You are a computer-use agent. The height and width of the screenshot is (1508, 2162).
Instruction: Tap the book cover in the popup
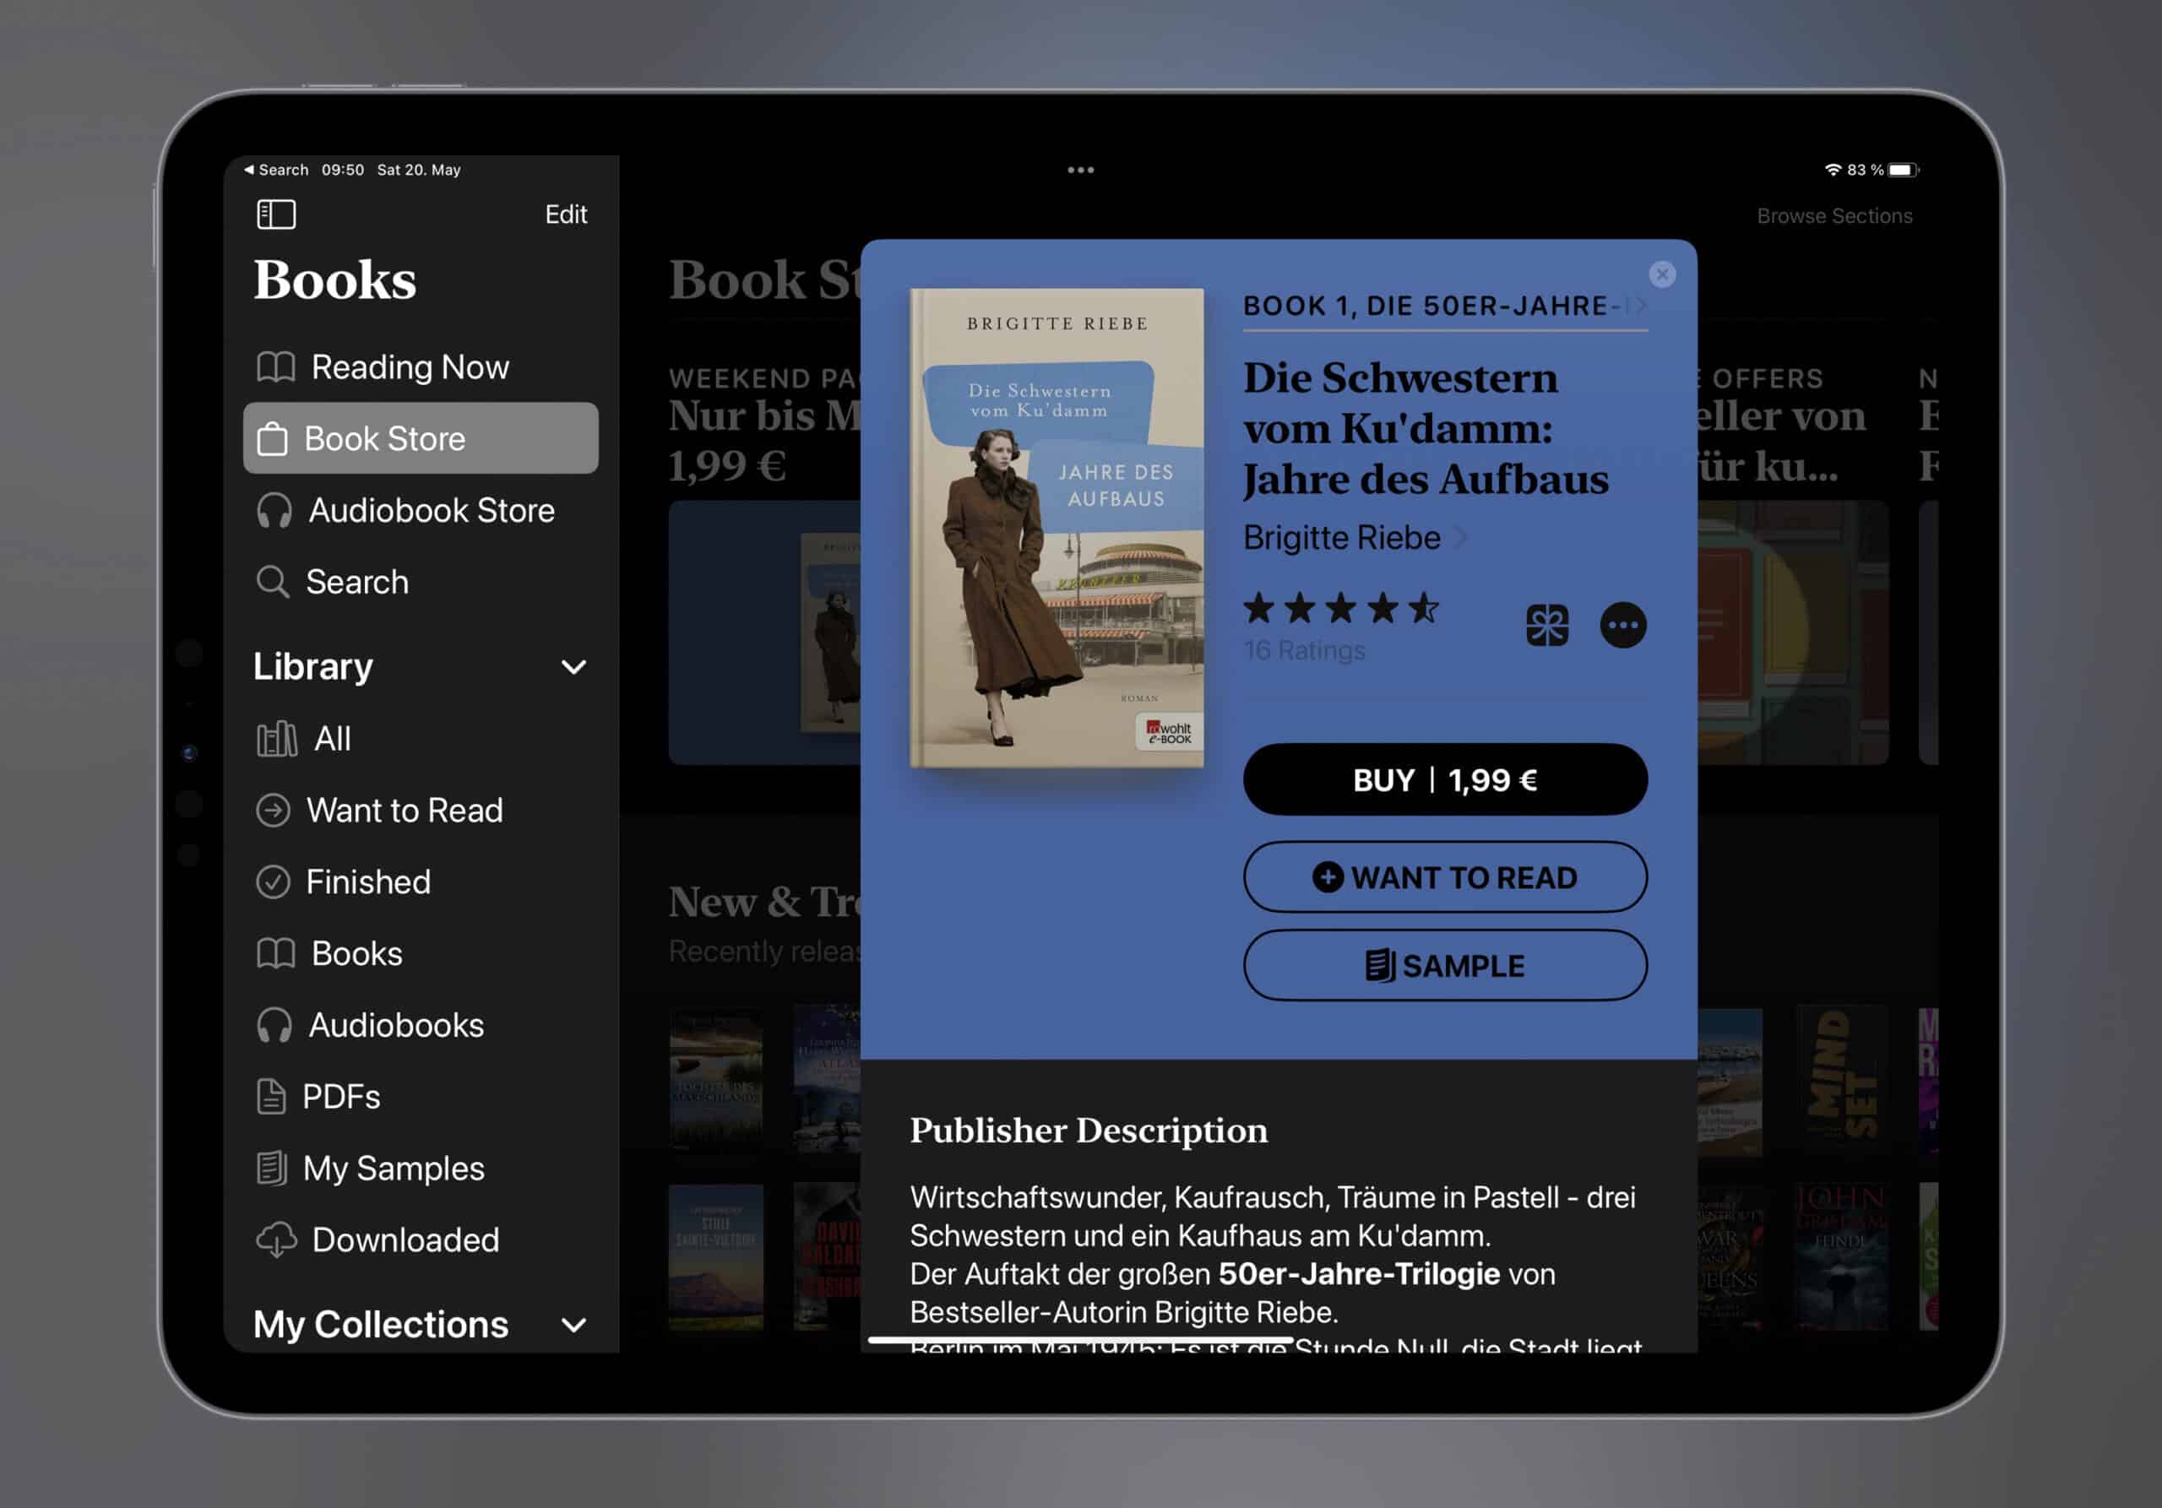coord(1057,528)
